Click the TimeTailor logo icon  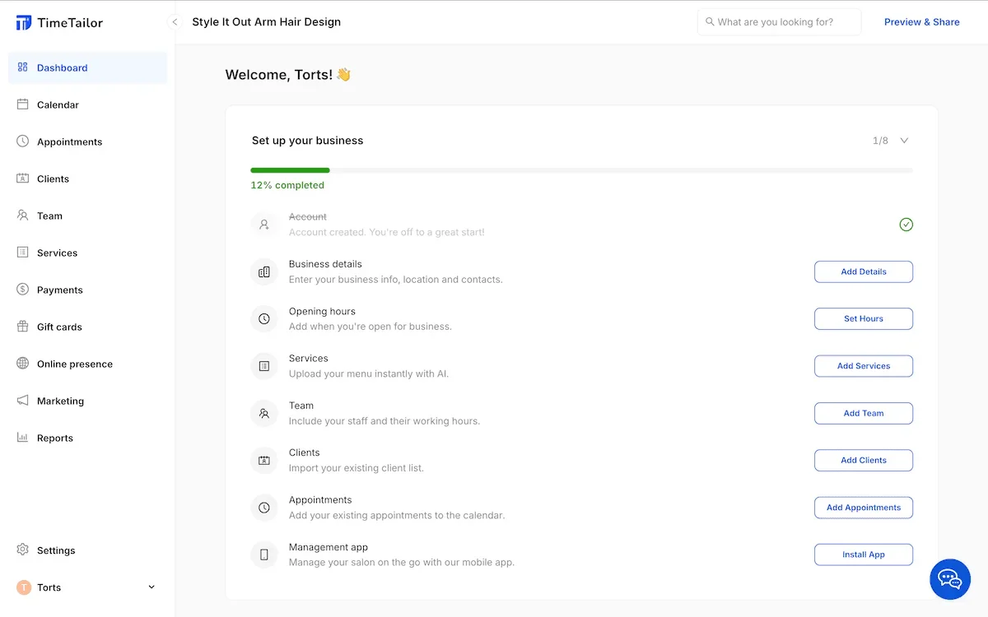24,22
